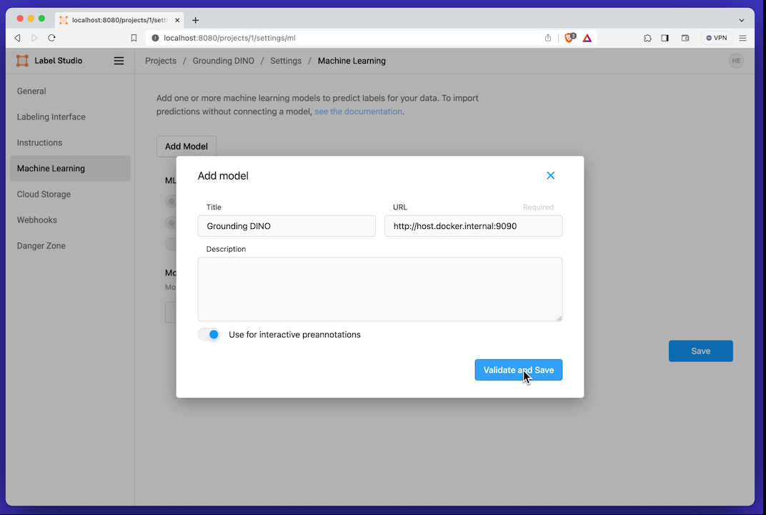Viewport: 766px width, 515px height.
Task: Click the Brave rewards triangle icon
Action: [x=587, y=38]
